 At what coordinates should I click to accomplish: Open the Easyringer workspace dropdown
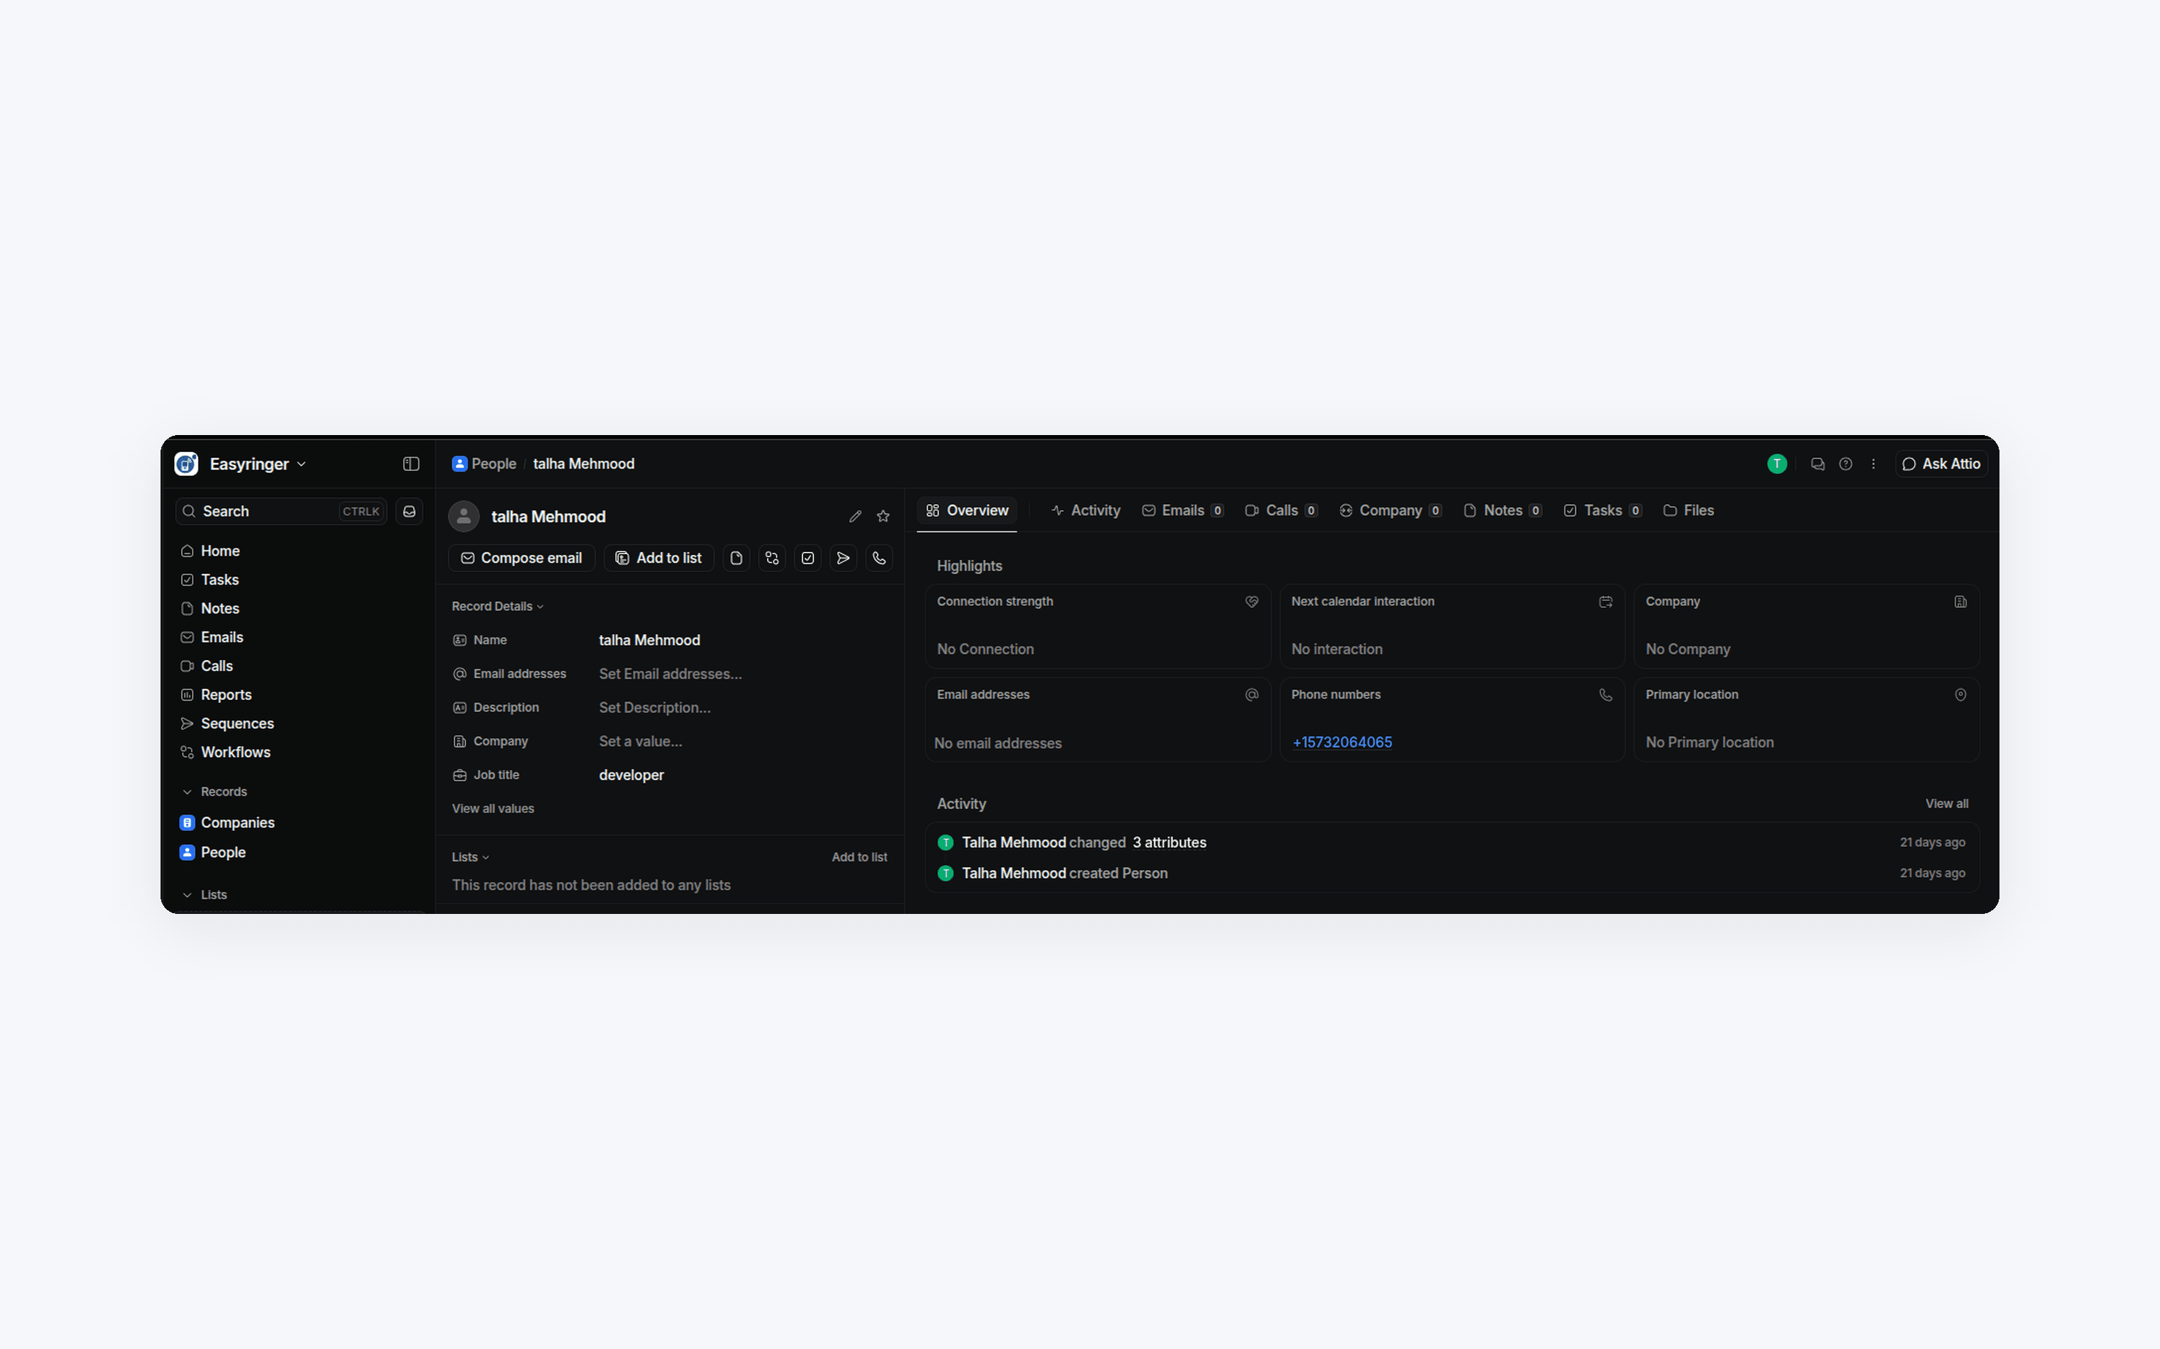pos(258,464)
